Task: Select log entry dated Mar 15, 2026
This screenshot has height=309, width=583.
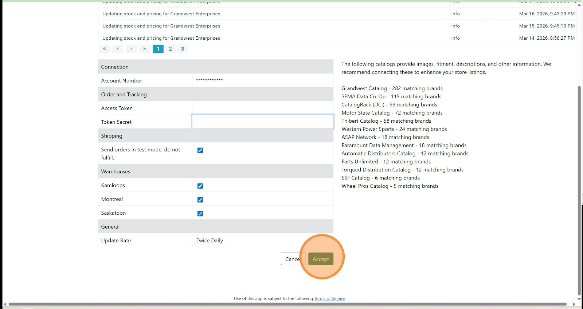Action: tap(337, 26)
